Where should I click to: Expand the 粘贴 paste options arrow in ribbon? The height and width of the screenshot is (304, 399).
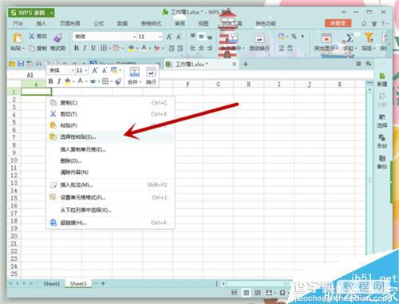point(23,49)
